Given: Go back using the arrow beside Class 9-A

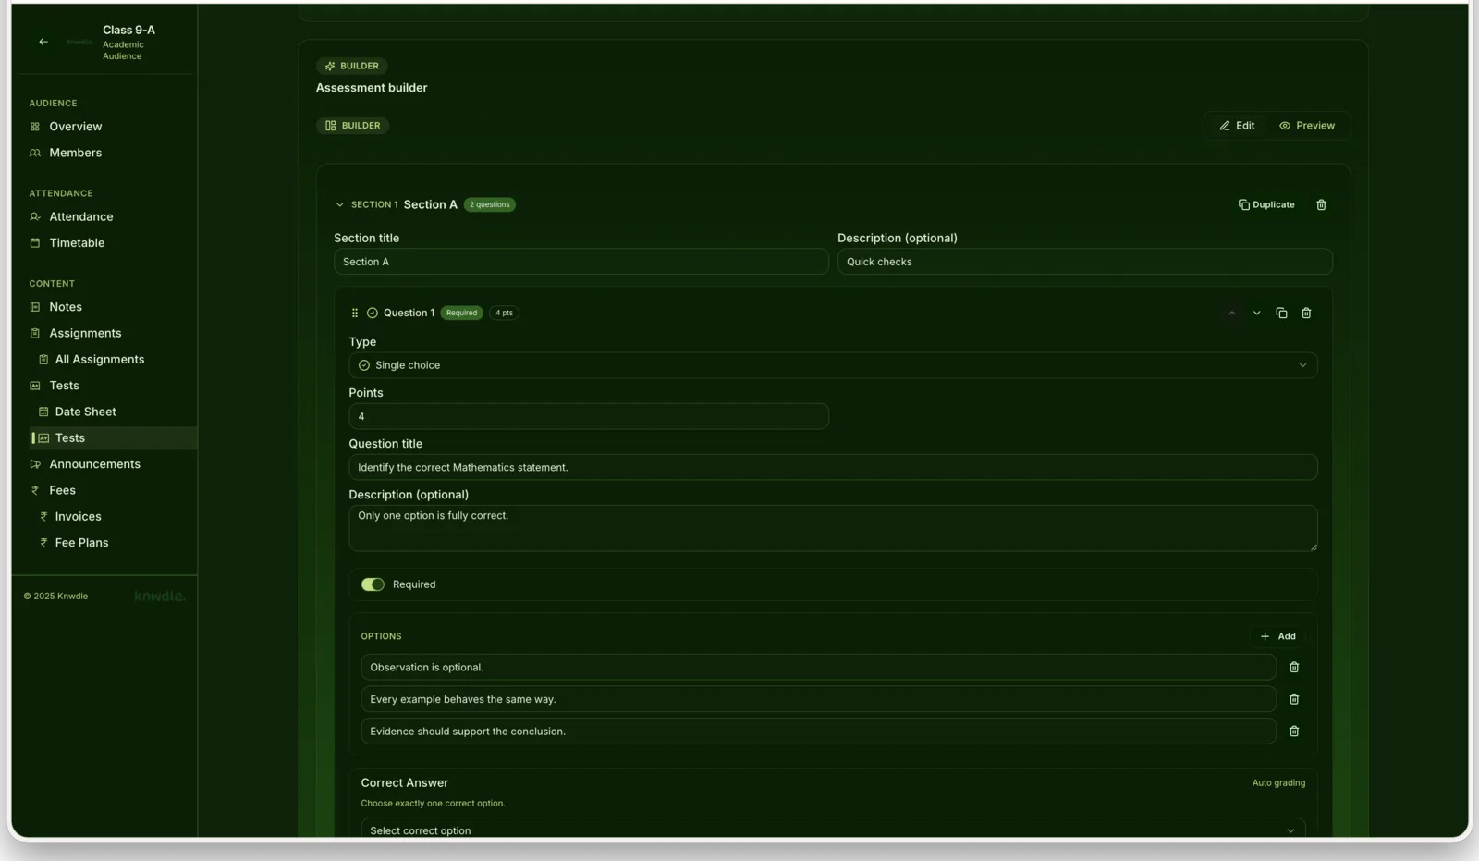Looking at the screenshot, I should pyautogui.click(x=43, y=42).
